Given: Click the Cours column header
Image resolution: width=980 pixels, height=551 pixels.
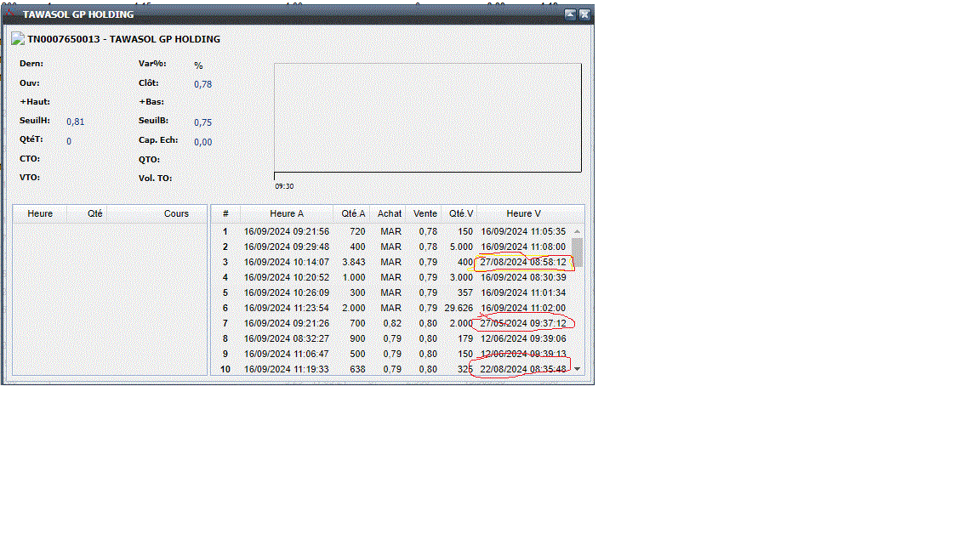Looking at the screenshot, I should 157,213.
